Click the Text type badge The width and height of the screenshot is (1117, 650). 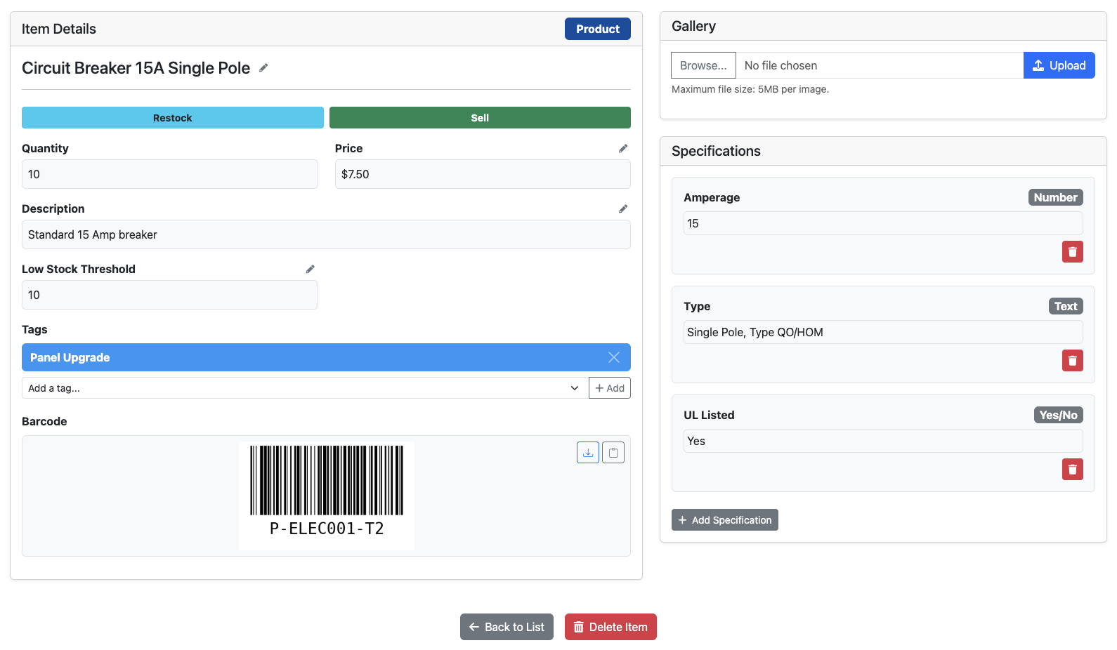pyautogui.click(x=1066, y=306)
